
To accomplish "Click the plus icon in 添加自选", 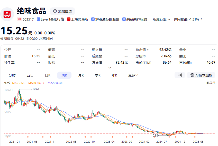I will (55, 11).
